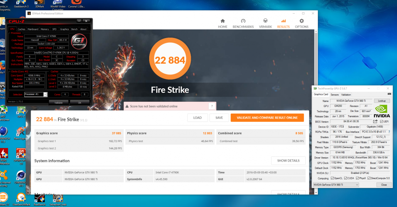Open CINEBENCH R15 desktop shortcut
The image size is (397, 207).
(22, 178)
